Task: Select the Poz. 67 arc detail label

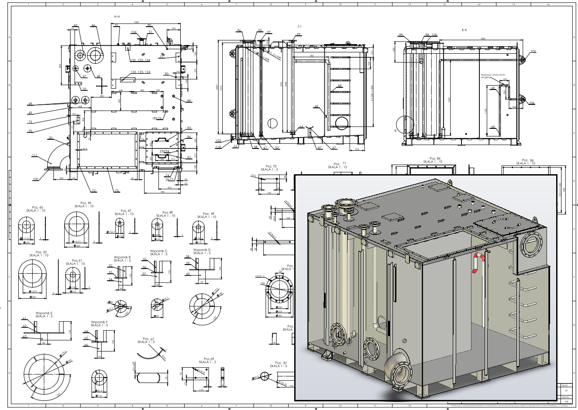Action: pos(148,339)
